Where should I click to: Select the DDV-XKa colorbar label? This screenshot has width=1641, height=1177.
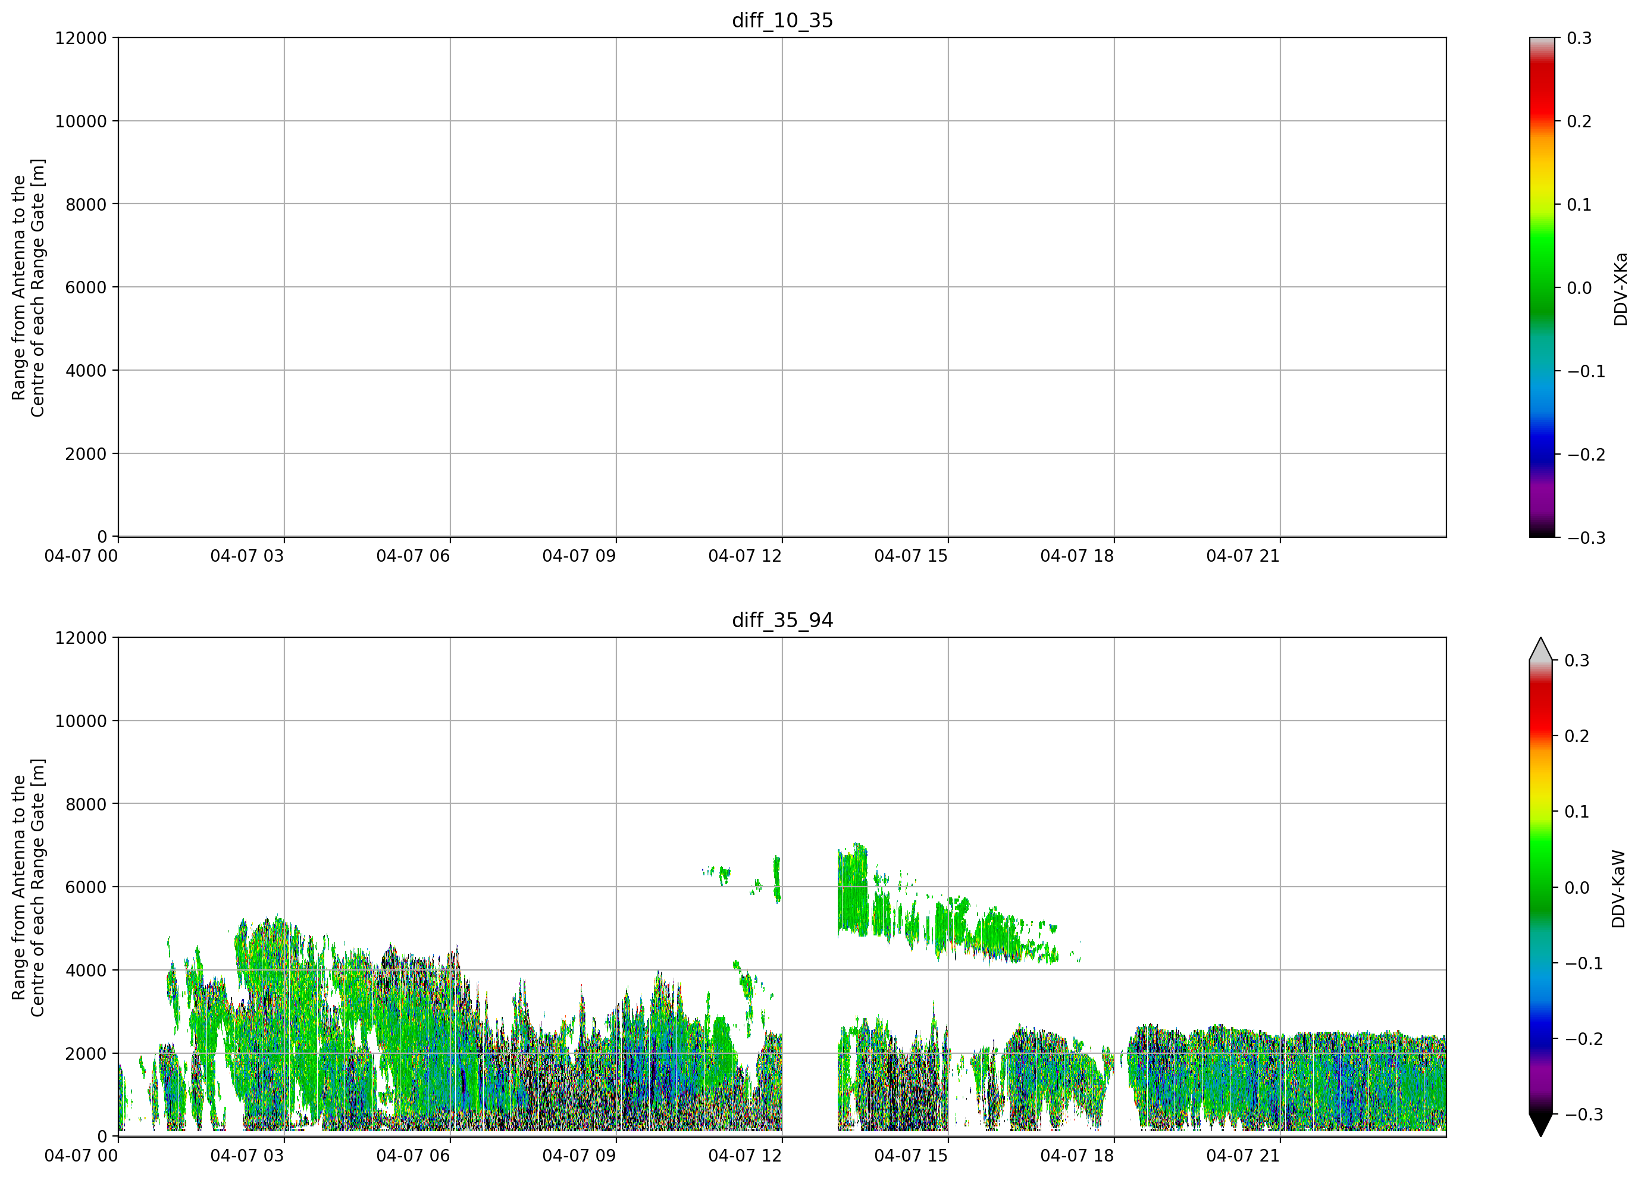coord(1620,289)
